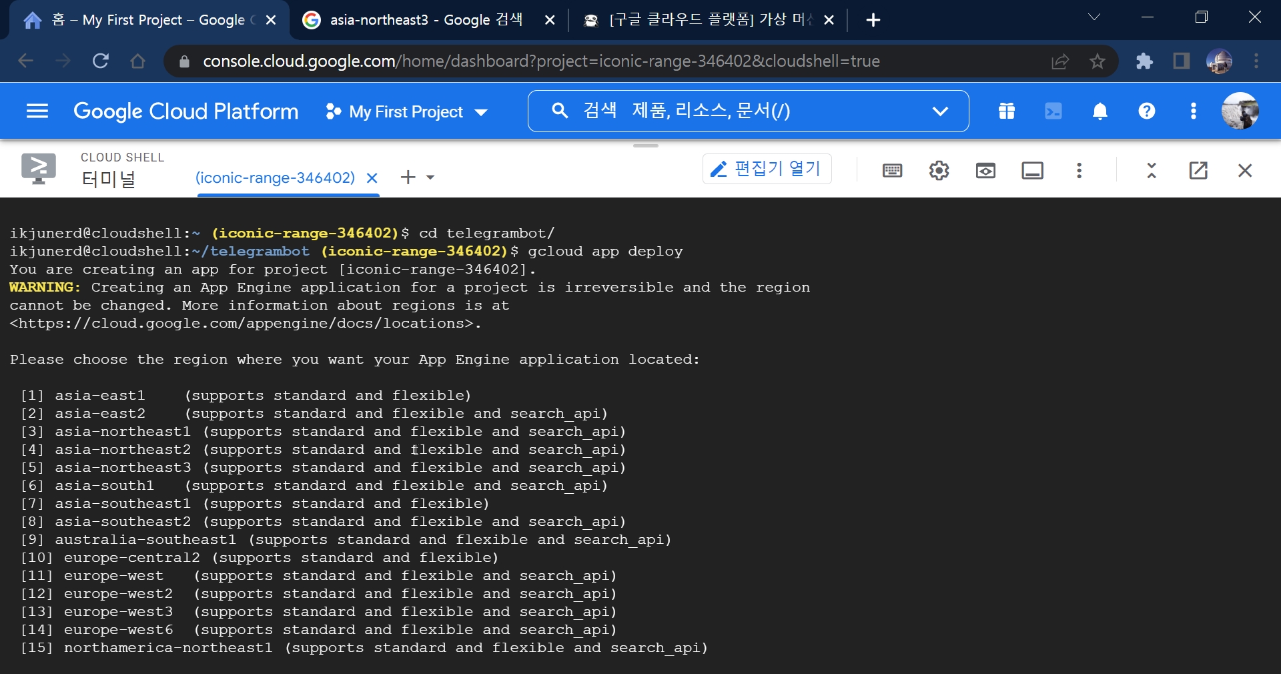Click the 편집기 열기 open editor button
Image resolution: width=1281 pixels, height=674 pixels.
tap(767, 169)
